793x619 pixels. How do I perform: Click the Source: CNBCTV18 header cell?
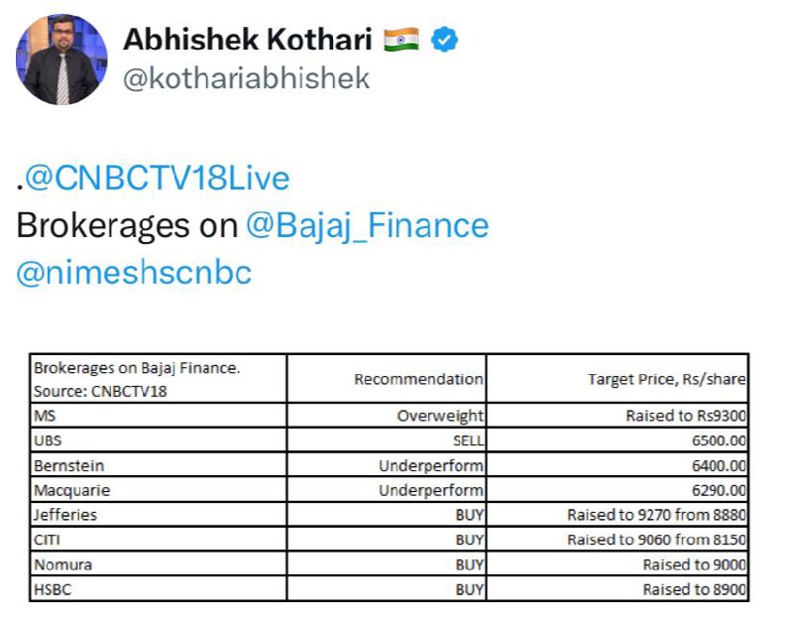click(159, 379)
